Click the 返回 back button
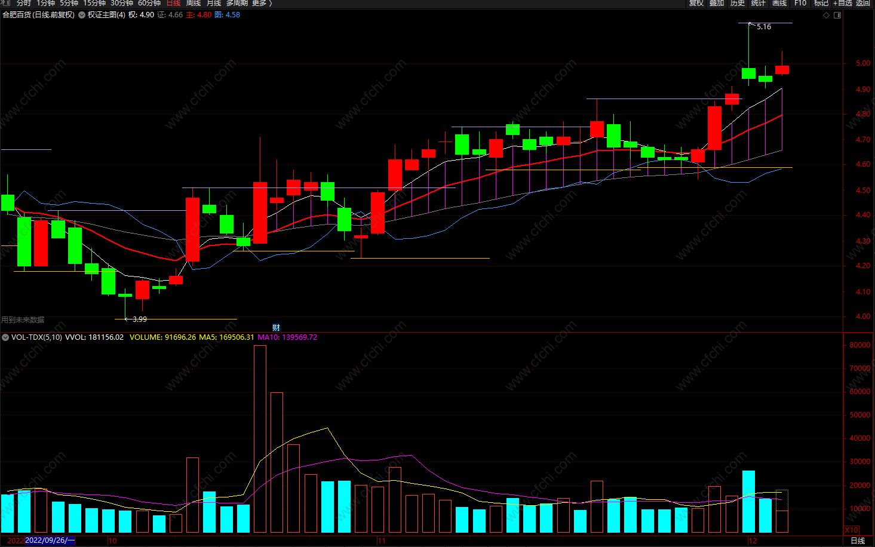This screenshot has height=547, width=875. [863, 3]
